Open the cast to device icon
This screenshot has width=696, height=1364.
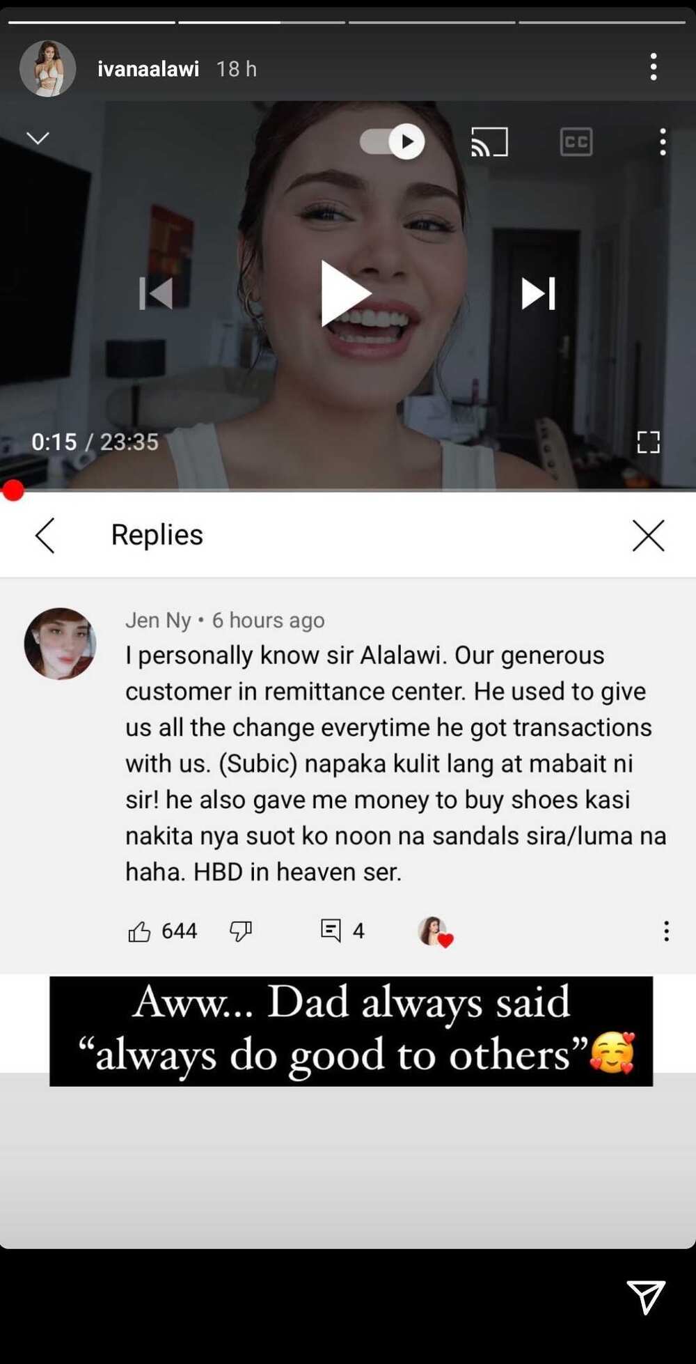tap(490, 142)
